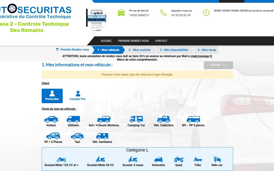
Task: Select the Véh. Collection icon
Action: 163,119
